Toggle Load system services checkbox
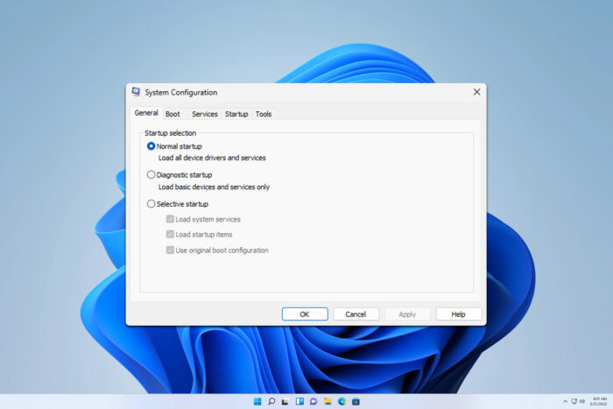 point(170,219)
